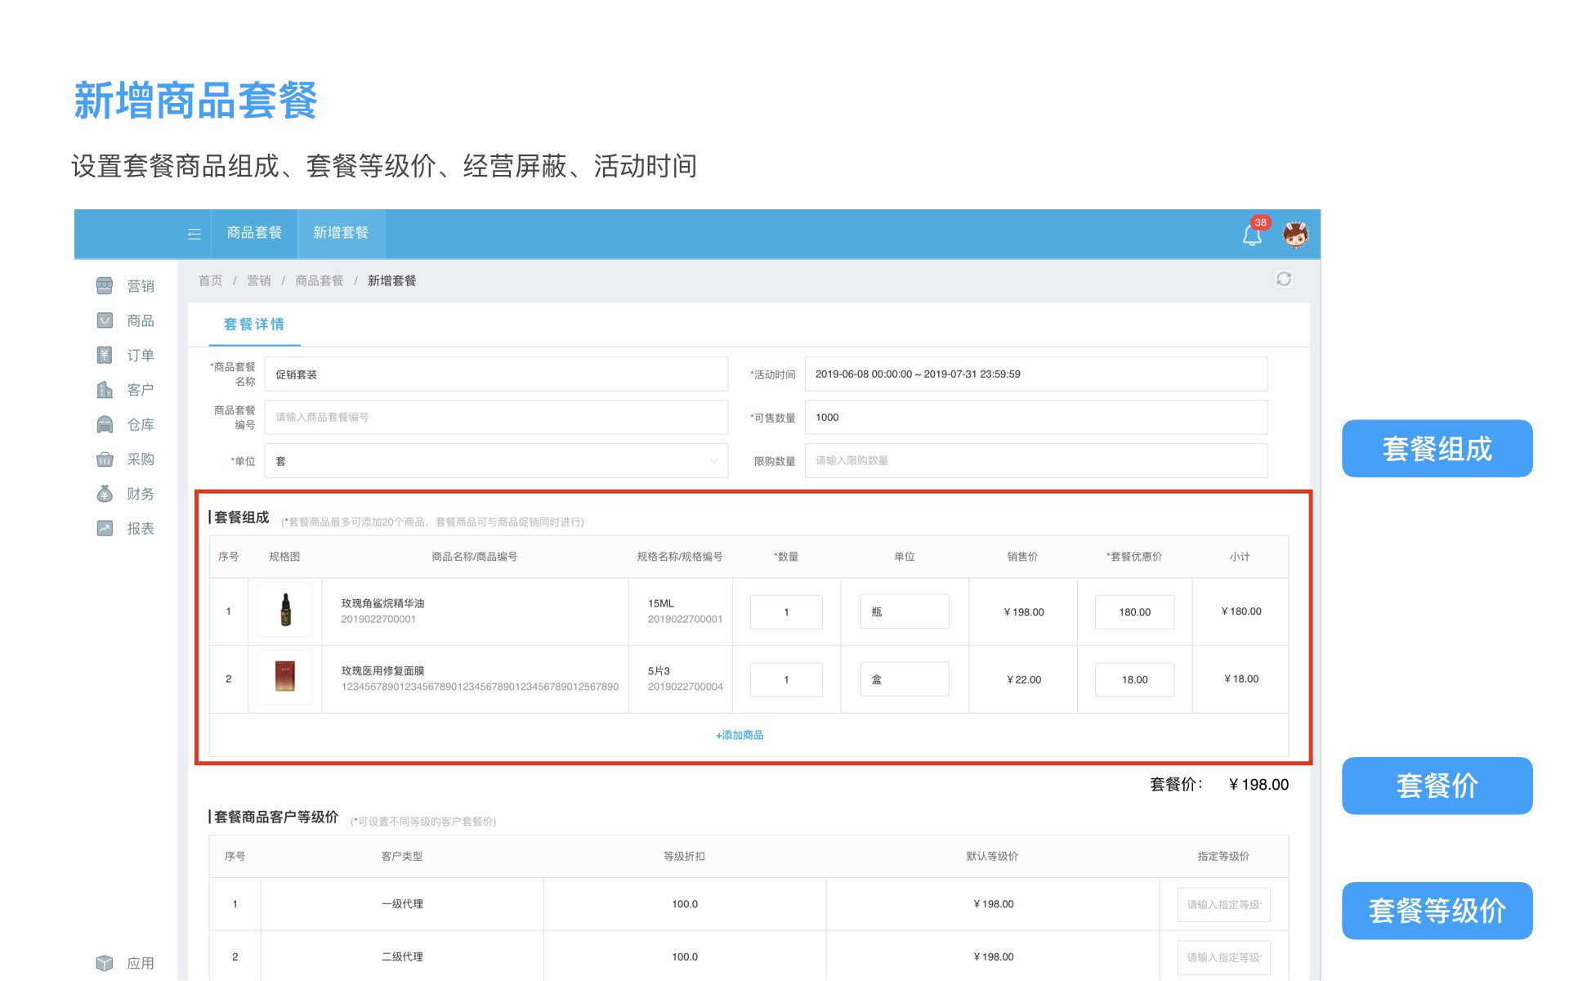This screenshot has width=1569, height=981.
Task: Go to 首页 in breadcrumb
Action: [210, 280]
